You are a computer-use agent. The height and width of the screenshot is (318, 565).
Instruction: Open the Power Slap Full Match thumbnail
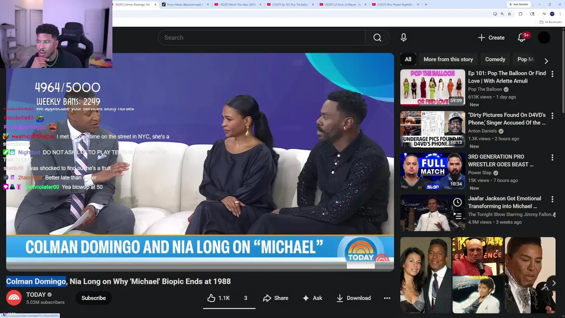(433, 171)
